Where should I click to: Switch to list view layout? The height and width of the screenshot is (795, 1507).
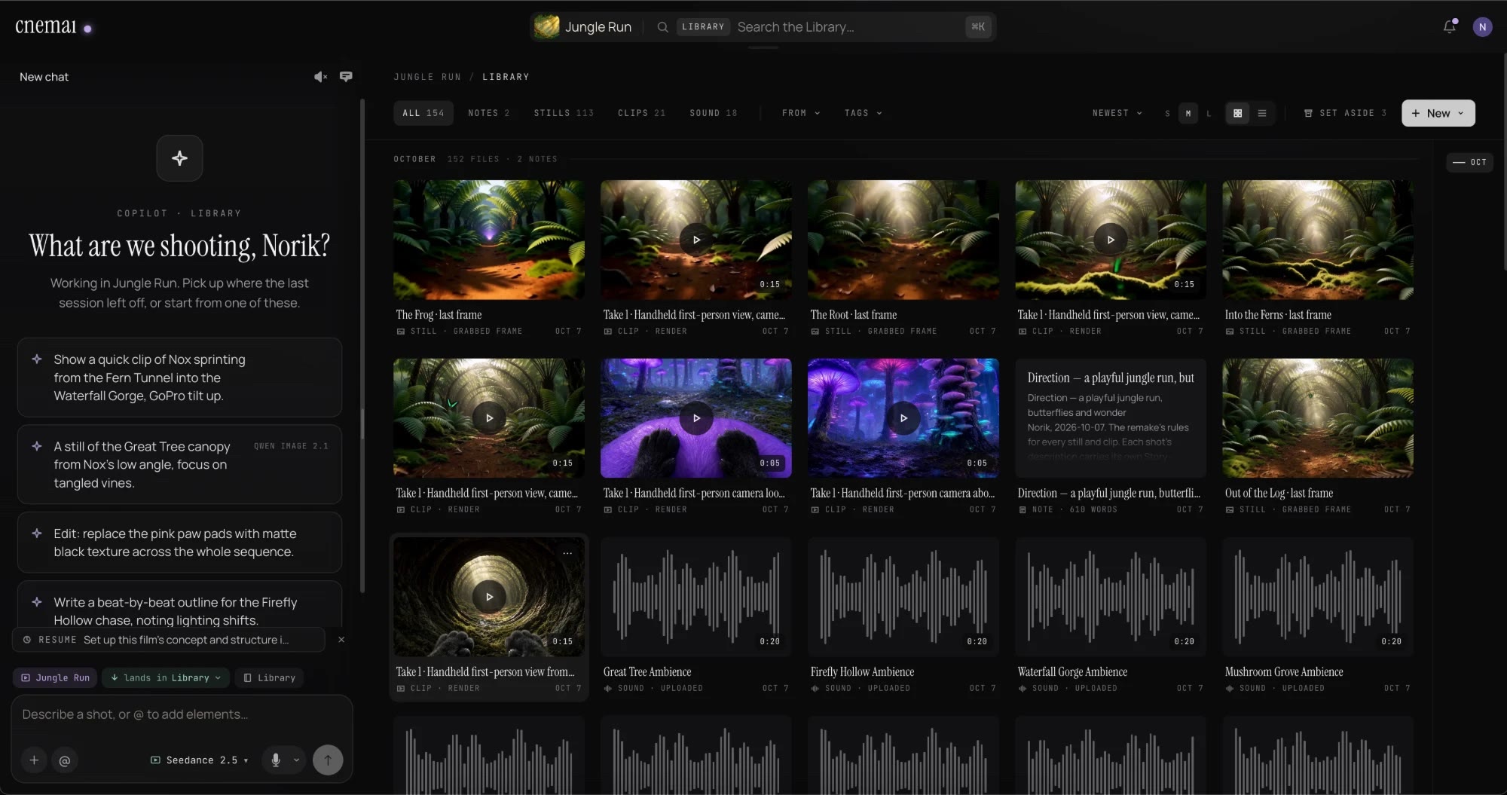pos(1262,113)
